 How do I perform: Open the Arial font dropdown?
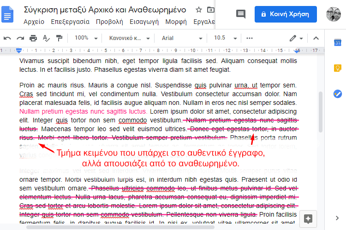182,38
